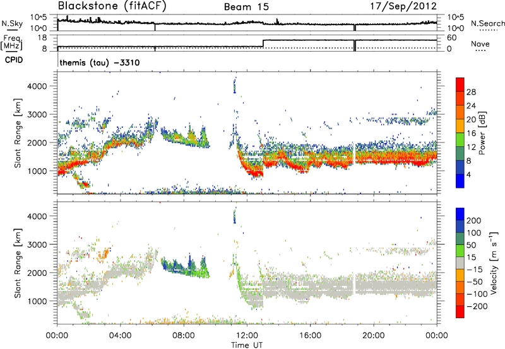Click the 'Nave' legend label
The image size is (505, 349).
point(480,44)
